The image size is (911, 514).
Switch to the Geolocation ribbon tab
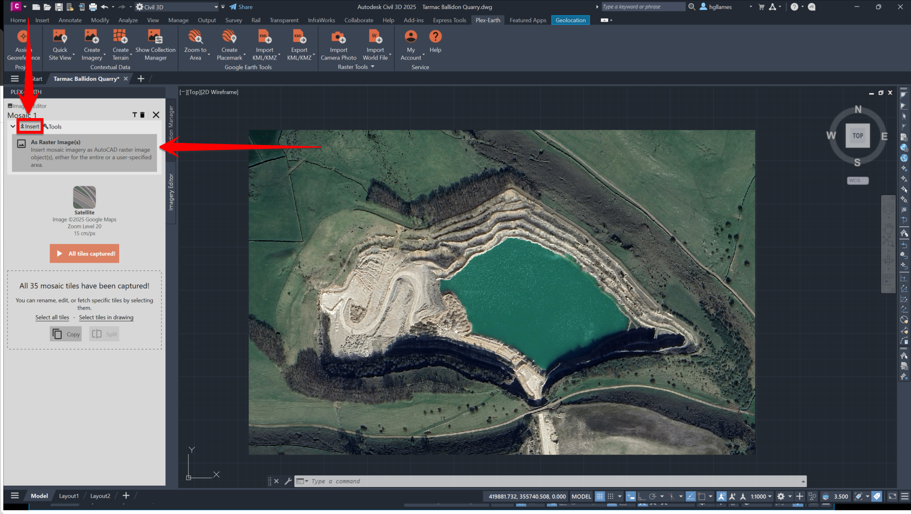(x=570, y=20)
